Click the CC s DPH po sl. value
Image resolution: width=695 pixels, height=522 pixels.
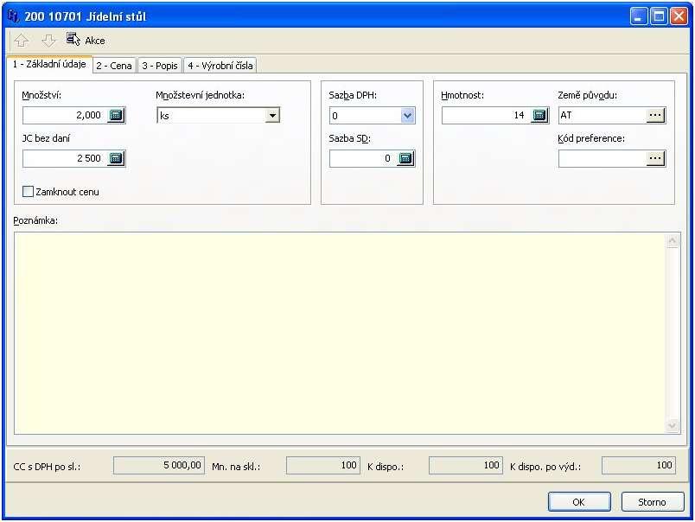click(x=159, y=465)
